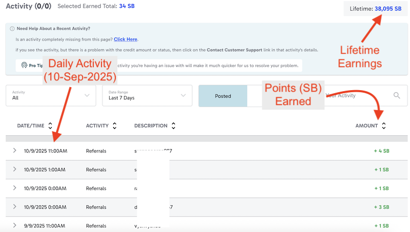Click the AMOUNT column header
Image resolution: width=410 pixels, height=232 pixels.
point(366,125)
